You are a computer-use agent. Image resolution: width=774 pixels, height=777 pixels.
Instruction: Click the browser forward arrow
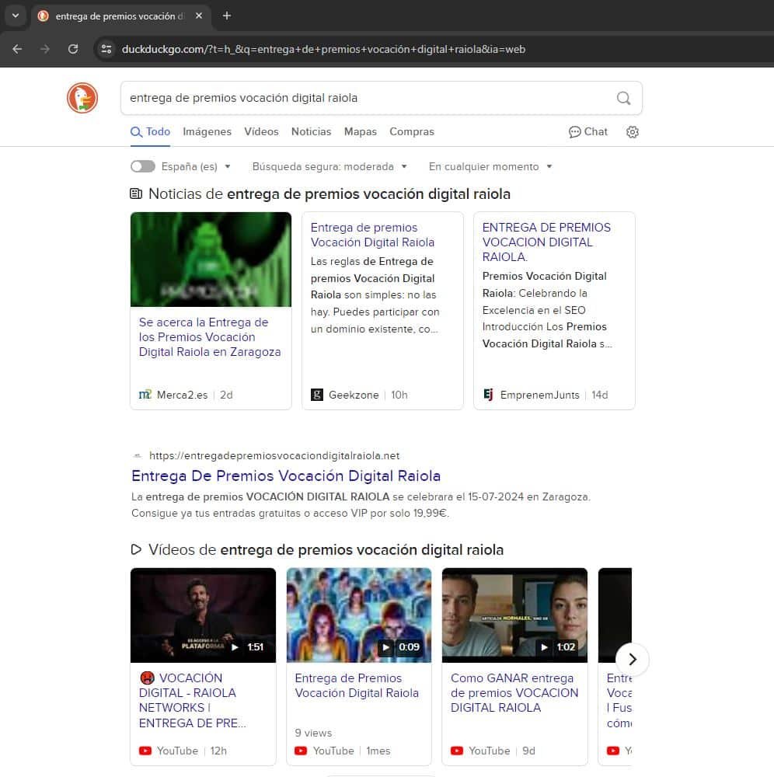coord(44,49)
